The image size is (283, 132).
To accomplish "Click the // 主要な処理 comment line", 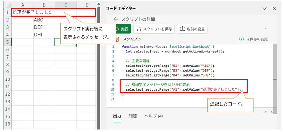I will point(138,61).
